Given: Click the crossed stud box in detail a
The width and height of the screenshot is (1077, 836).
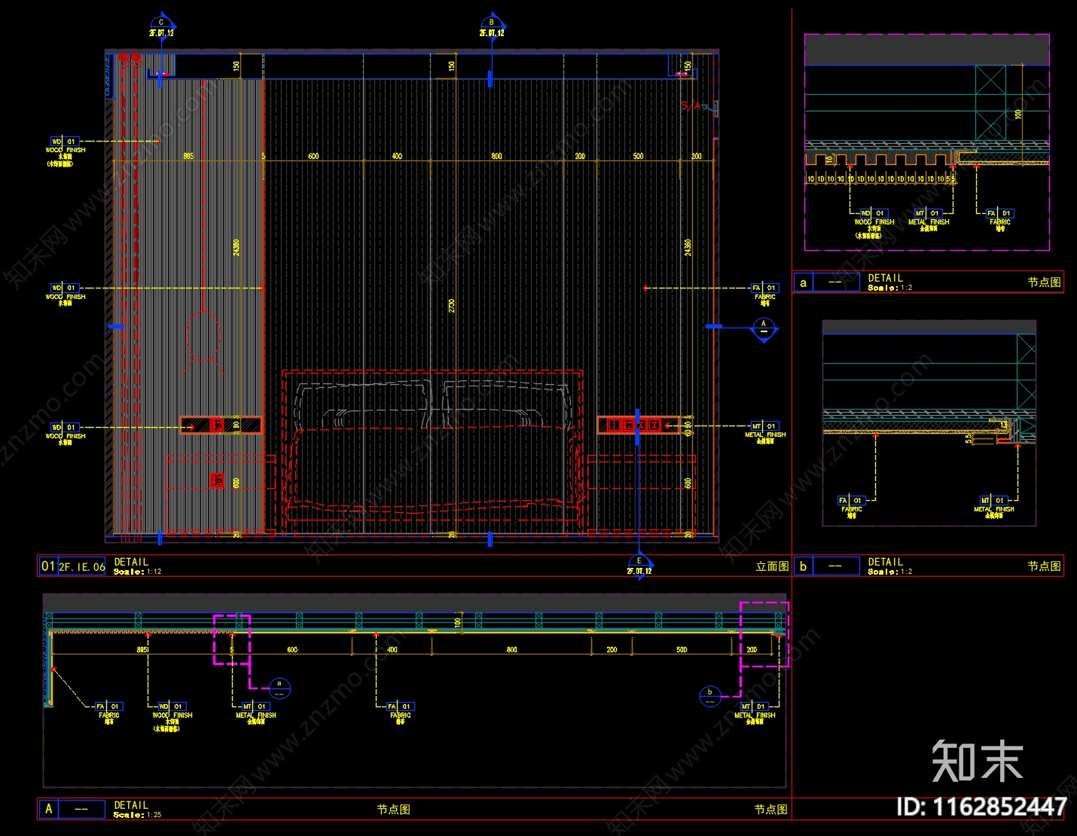Looking at the screenshot, I should tap(991, 101).
